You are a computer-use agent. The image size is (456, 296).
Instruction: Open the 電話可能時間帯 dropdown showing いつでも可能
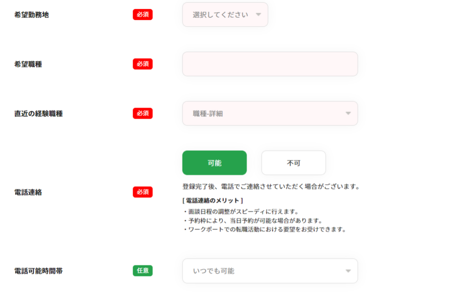270,271
